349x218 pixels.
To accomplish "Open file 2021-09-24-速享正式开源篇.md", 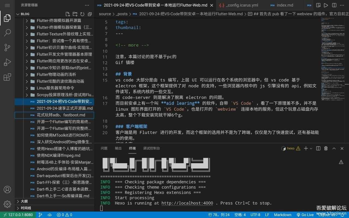I will (x=55, y=108).
